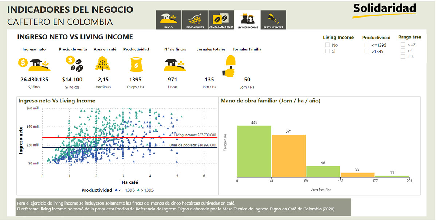This screenshot has height=221, width=437.
Task: Check the Rango área '>4' option
Action: tap(403, 51)
